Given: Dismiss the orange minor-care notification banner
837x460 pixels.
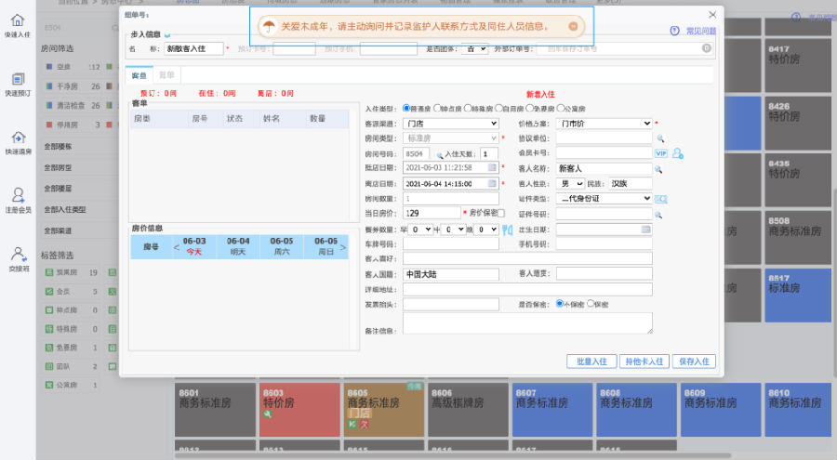Looking at the screenshot, I should tap(573, 26).
